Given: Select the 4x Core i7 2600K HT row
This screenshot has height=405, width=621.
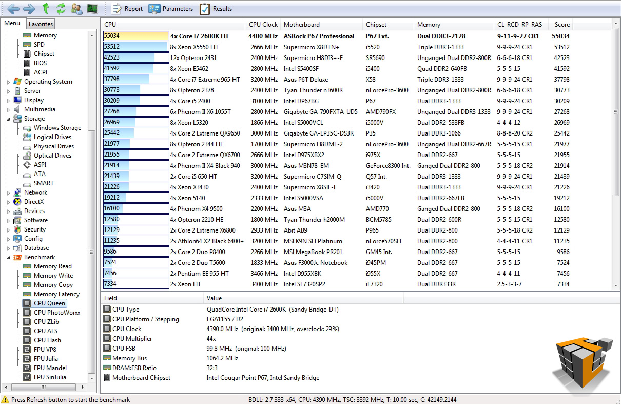Looking at the screenshot, I should [x=336, y=36].
